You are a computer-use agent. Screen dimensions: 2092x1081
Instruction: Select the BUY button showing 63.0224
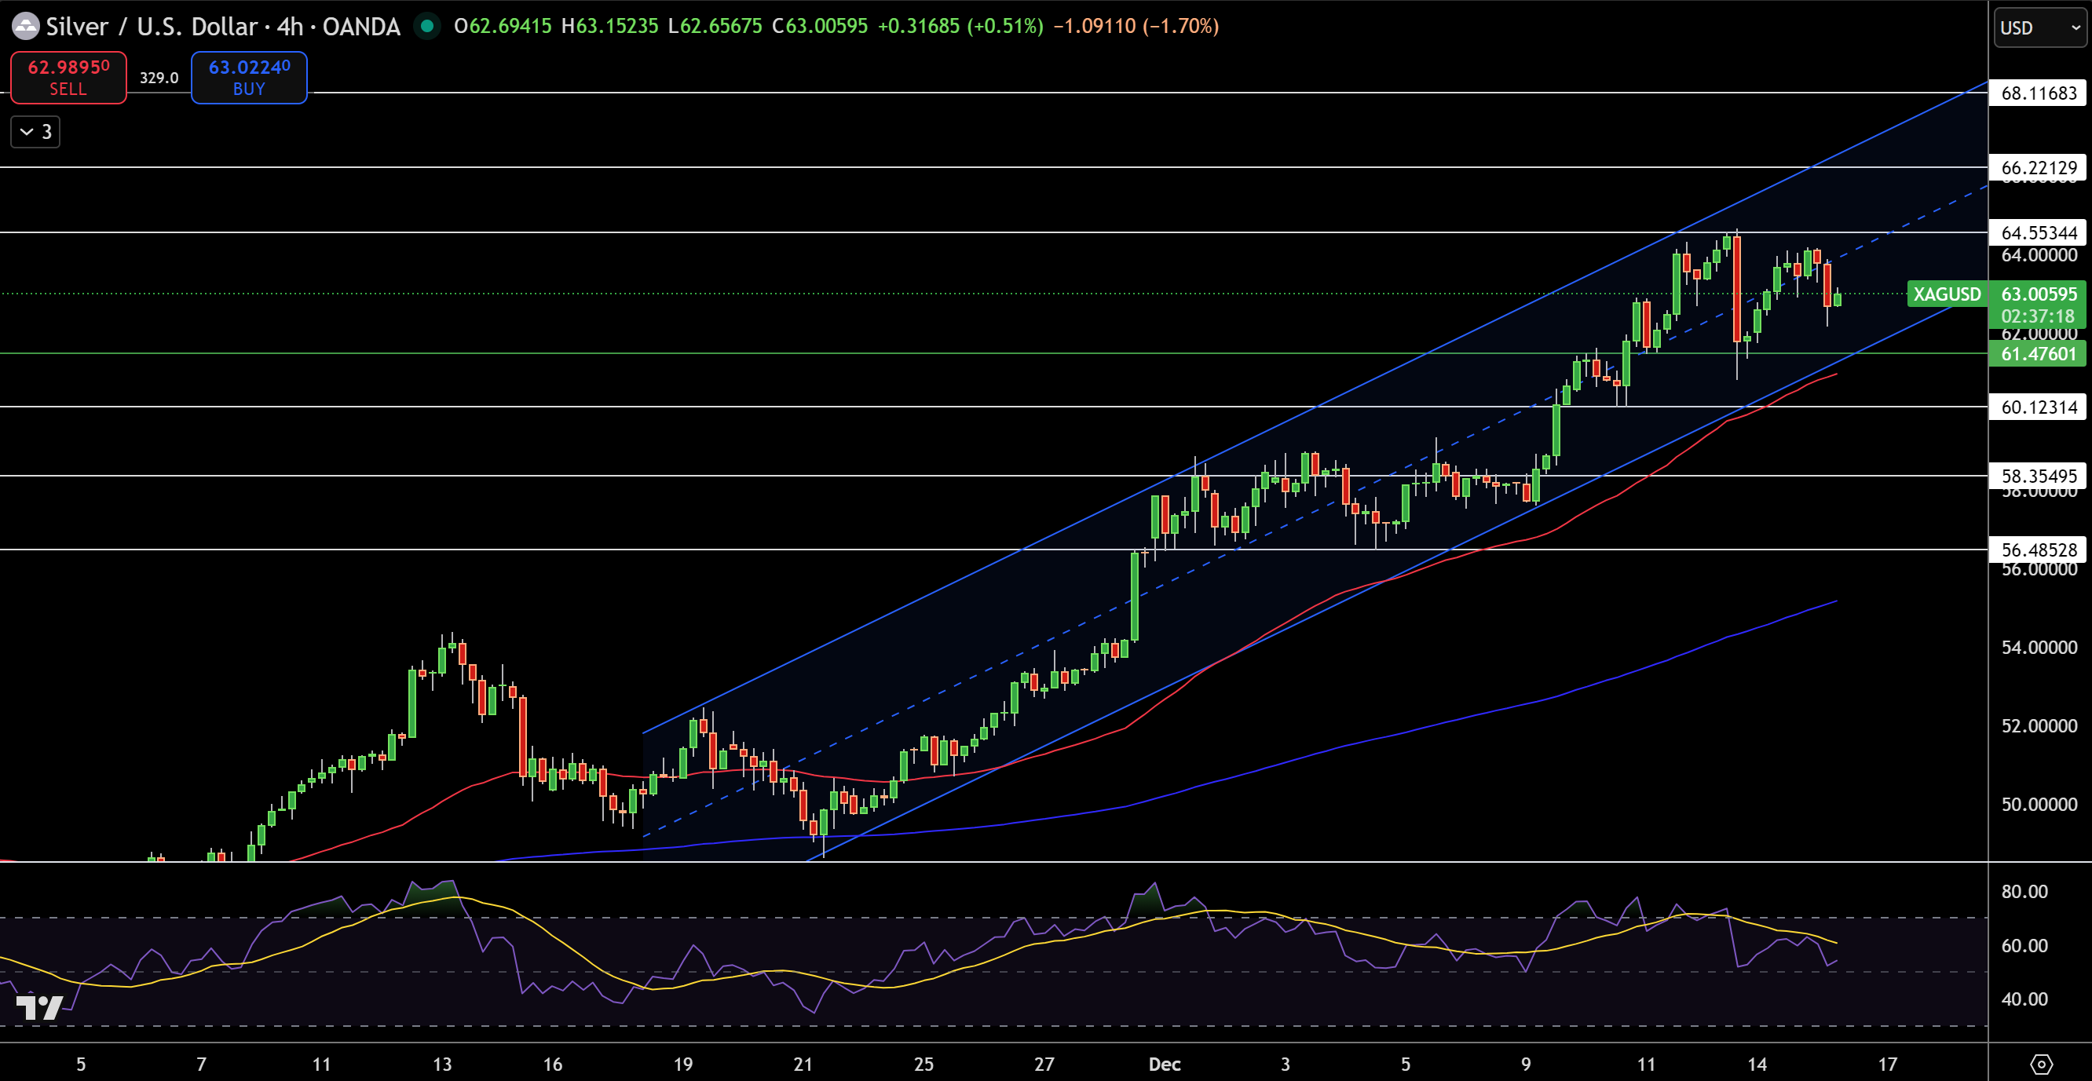pos(248,77)
